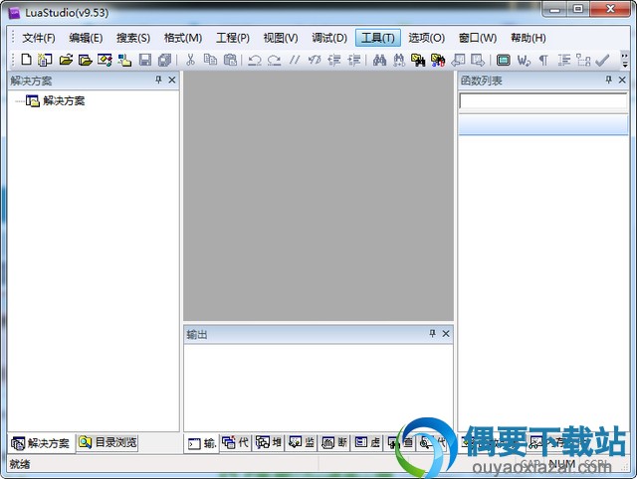
Task: Click the LuaStudio application icon in title bar
Action: pos(15,13)
